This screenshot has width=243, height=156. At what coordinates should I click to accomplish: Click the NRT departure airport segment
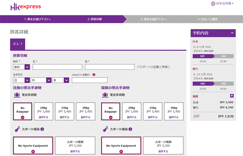click(203, 56)
